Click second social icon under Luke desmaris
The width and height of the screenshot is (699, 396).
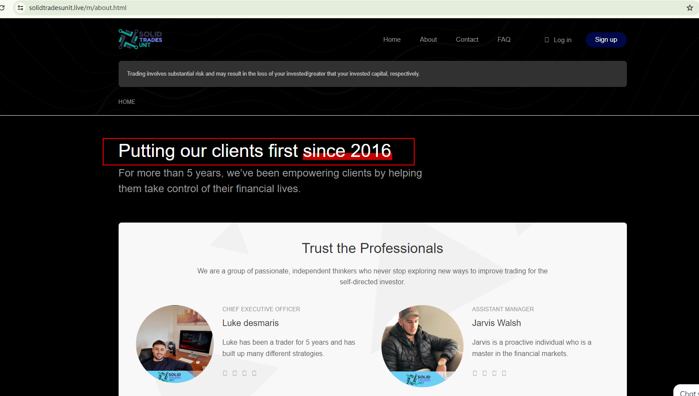[x=235, y=373]
